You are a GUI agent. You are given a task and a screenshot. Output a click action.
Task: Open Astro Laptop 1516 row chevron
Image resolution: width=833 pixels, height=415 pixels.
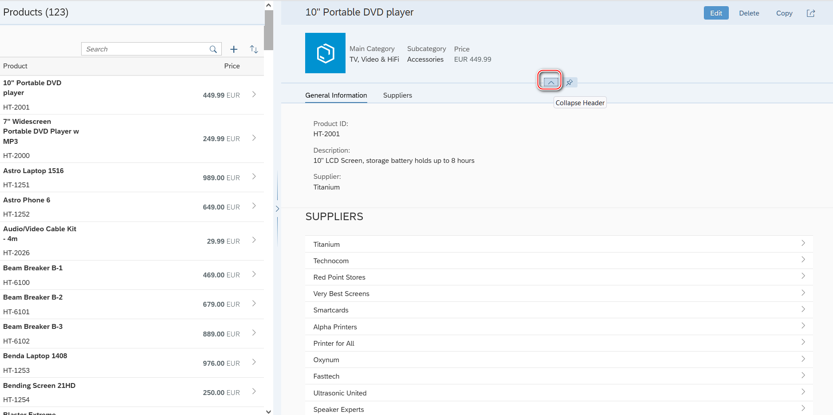(254, 177)
